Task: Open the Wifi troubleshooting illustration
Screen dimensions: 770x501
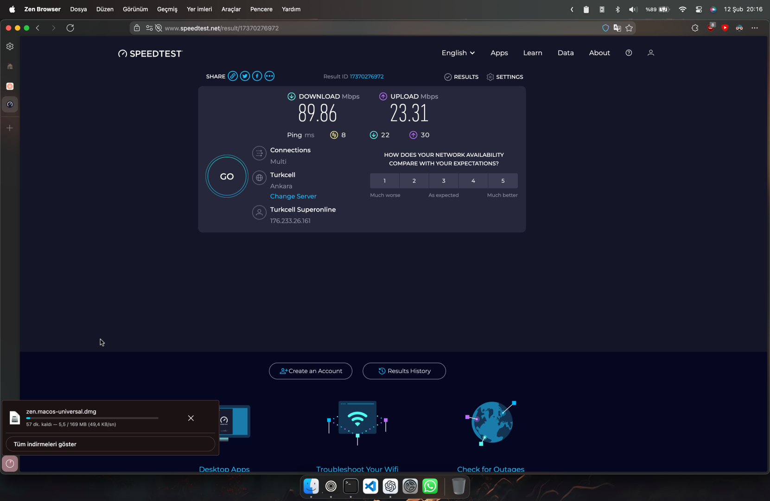Action: (357, 422)
